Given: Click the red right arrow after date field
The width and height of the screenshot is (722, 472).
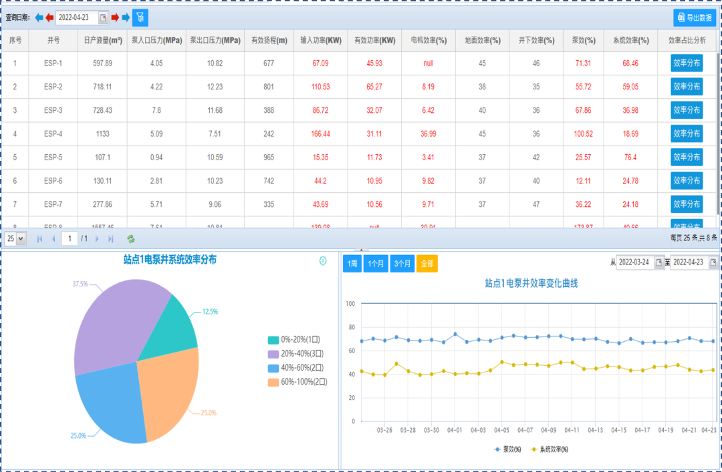Looking at the screenshot, I should pyautogui.click(x=115, y=17).
